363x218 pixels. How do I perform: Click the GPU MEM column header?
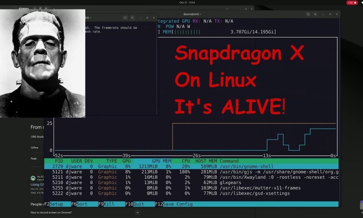(161, 161)
